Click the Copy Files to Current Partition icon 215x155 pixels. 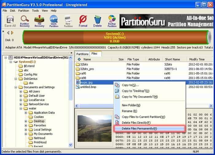tap(117, 117)
